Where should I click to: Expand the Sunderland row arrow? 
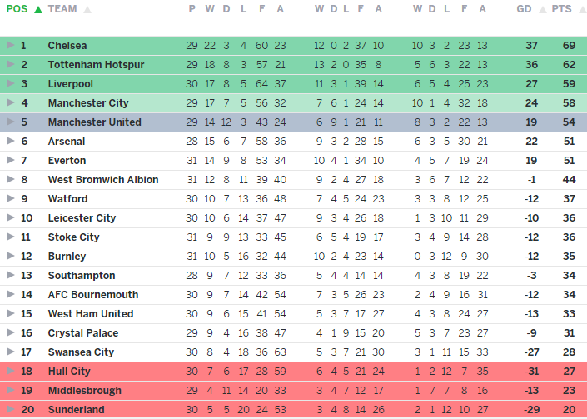(10, 410)
